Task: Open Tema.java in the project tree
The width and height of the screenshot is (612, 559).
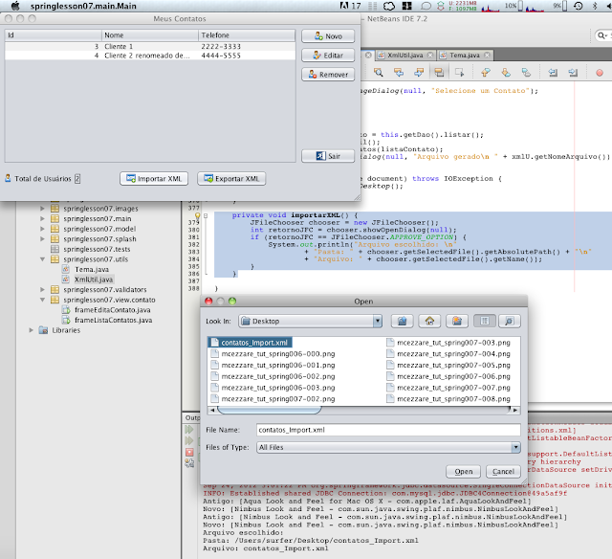Action: 92,270
